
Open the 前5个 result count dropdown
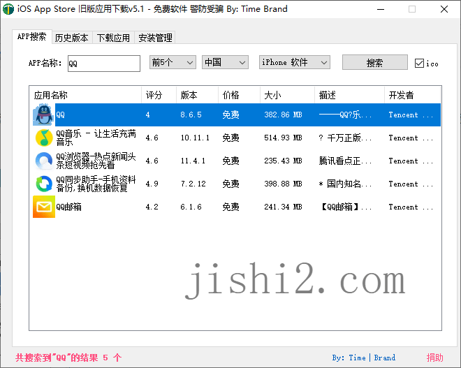[173, 62]
